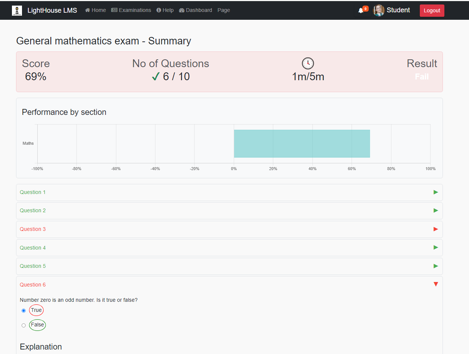Expand Question 3 with the red arrow
The height and width of the screenshot is (354, 469).
pos(436,229)
